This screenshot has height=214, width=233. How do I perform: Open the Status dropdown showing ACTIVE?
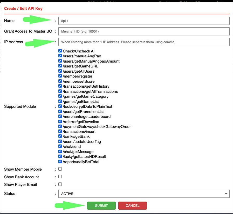point(144,194)
